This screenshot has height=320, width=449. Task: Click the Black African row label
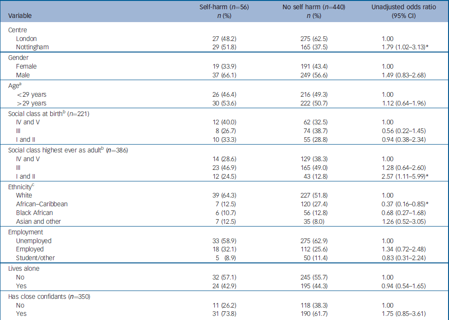click(x=35, y=213)
